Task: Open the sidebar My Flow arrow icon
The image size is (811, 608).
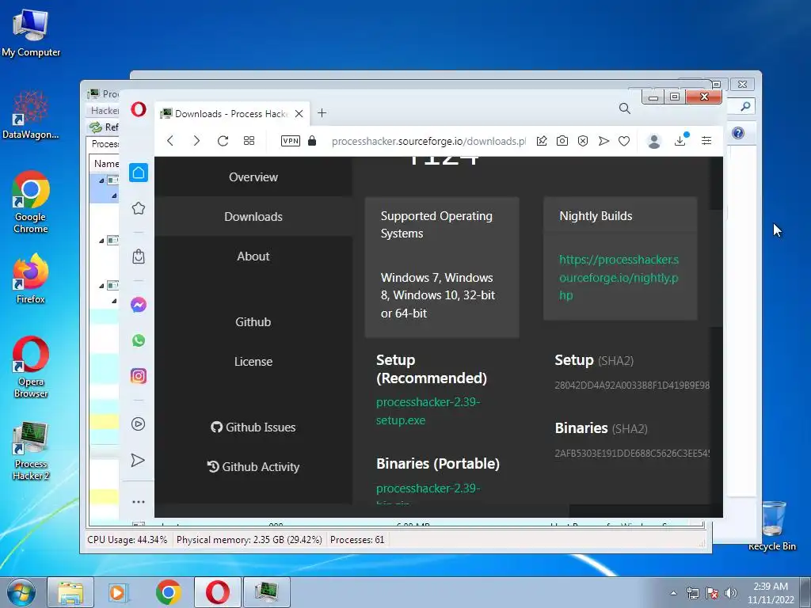Action: (x=138, y=460)
